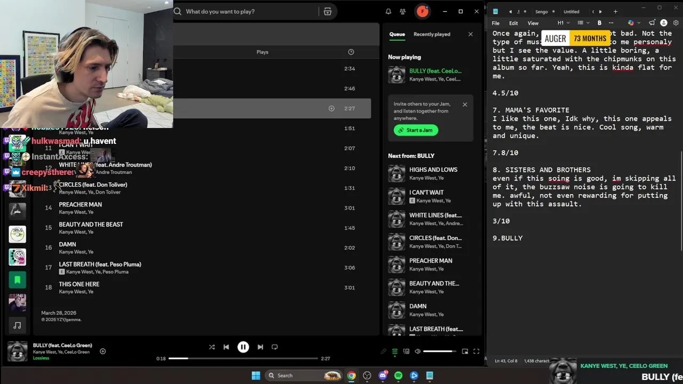This screenshot has width=683, height=384.
Task: Switch to the Queue tab
Action: pyautogui.click(x=397, y=34)
